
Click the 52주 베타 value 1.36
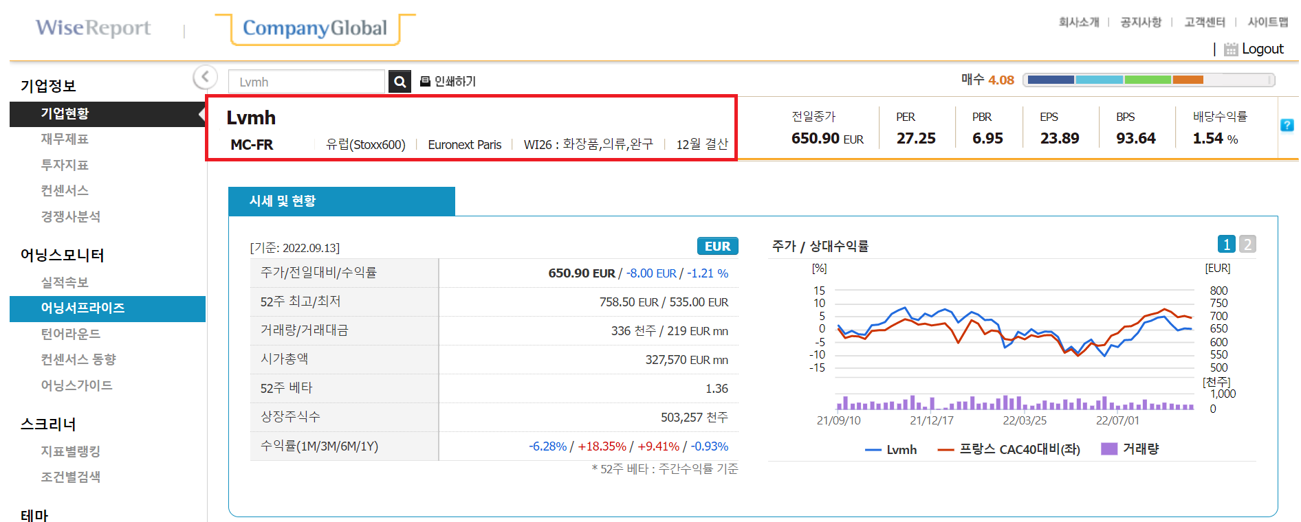tap(717, 389)
